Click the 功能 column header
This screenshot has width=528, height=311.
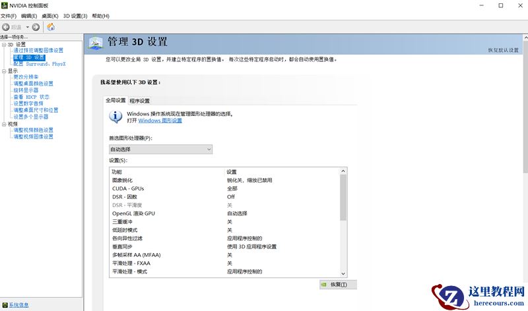167,172
